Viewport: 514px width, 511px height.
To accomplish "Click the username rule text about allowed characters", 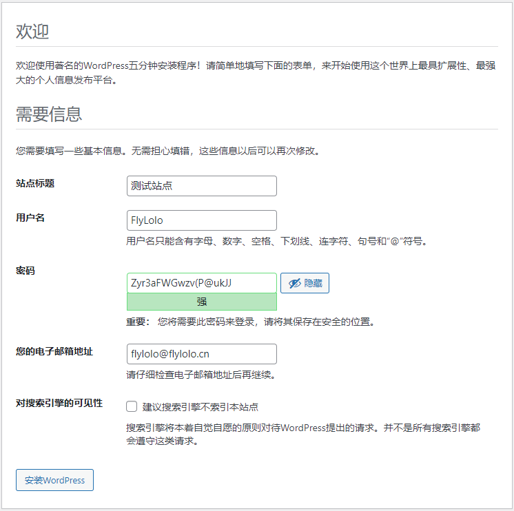I will 277,242.
